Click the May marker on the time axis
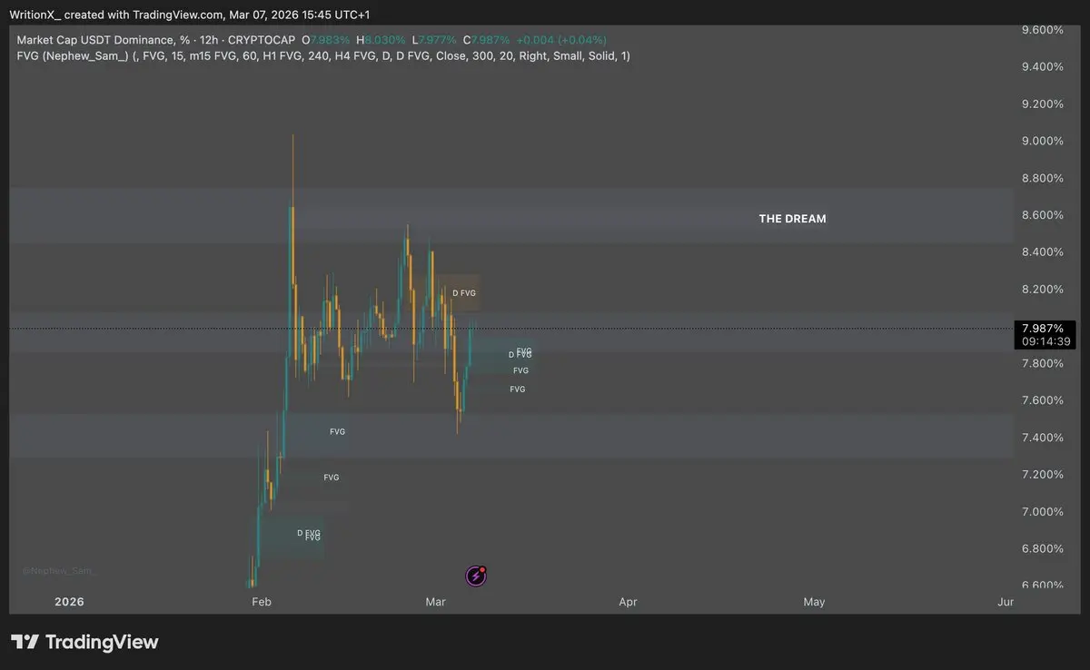Image resolution: width=1090 pixels, height=670 pixels. 814,602
